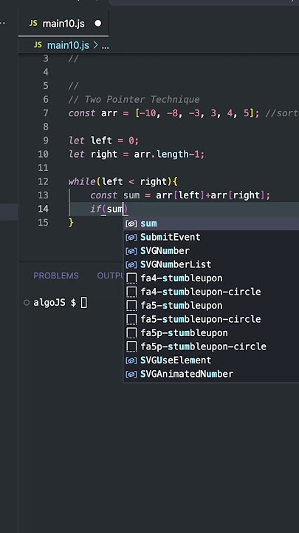The height and width of the screenshot is (533, 299).
Task: Click the JS icon in the breadcrumb bar
Action: coord(38,45)
